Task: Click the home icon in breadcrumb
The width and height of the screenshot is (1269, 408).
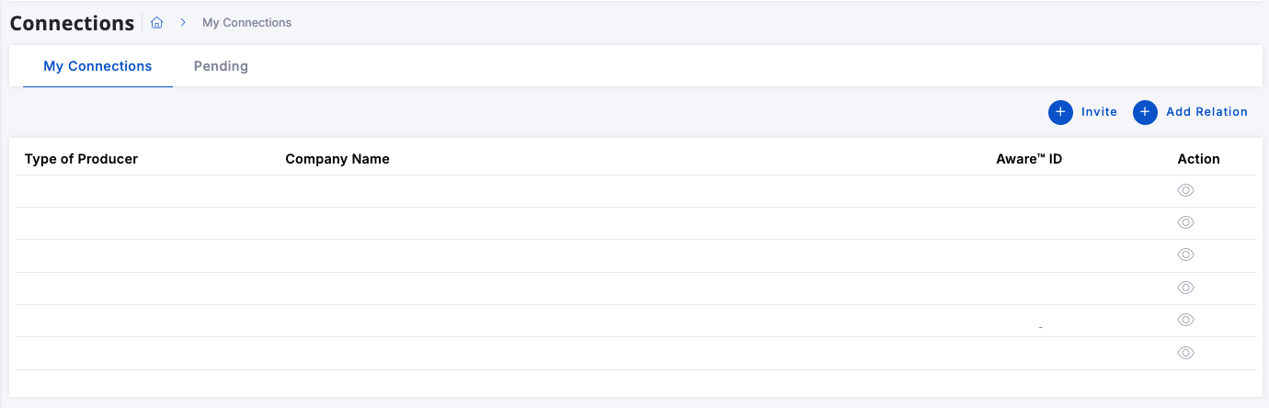Action: click(157, 23)
